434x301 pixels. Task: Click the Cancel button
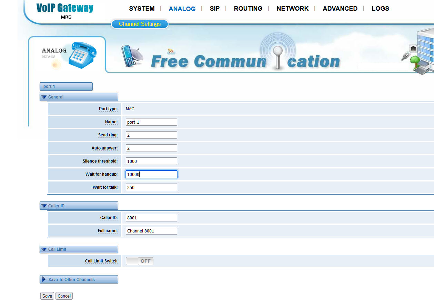click(64, 296)
